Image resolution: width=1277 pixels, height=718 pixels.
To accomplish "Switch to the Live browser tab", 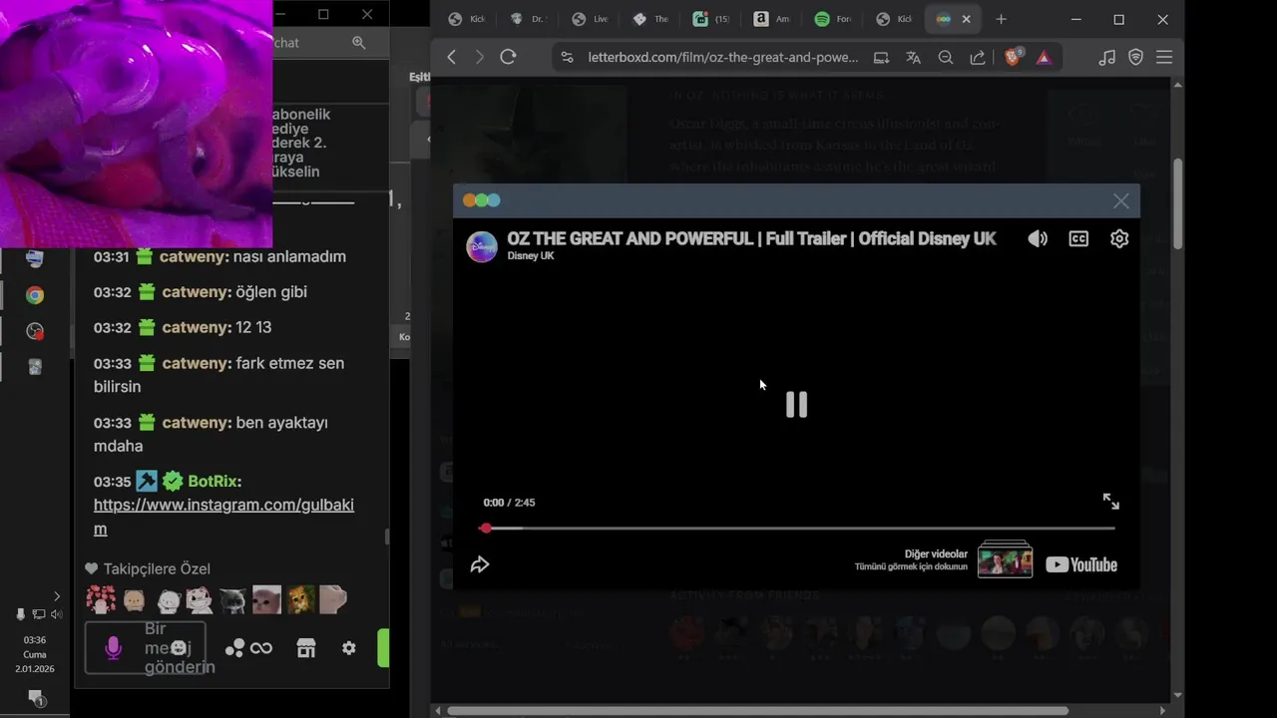I will (591, 19).
